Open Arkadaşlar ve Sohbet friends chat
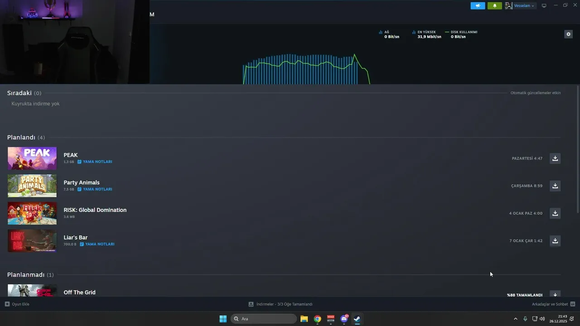 click(553, 304)
